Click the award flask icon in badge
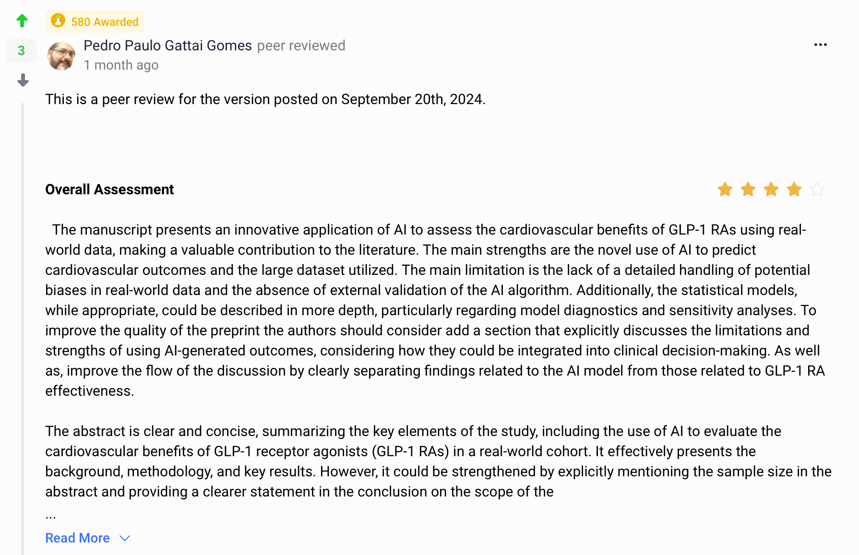Viewport: 859px width, 555px height. click(58, 21)
